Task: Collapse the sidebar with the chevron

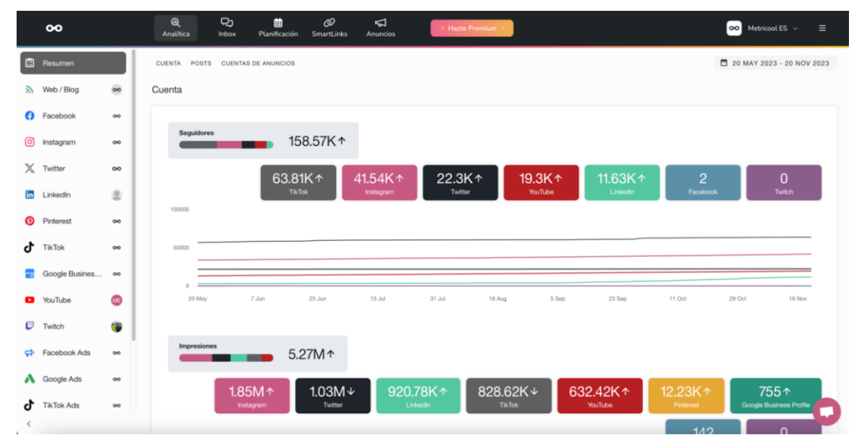Action: (29, 423)
